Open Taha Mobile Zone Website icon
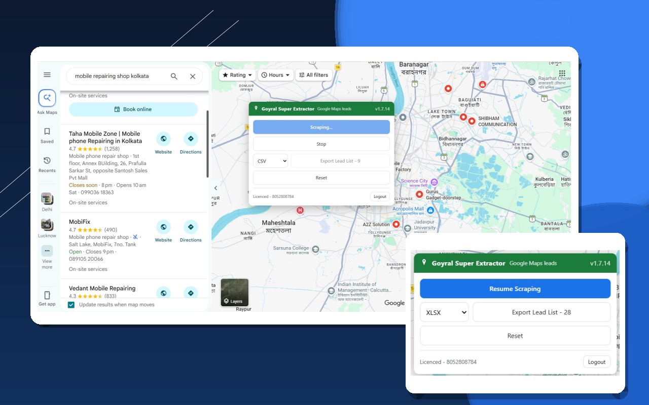649x405 pixels. [x=163, y=139]
